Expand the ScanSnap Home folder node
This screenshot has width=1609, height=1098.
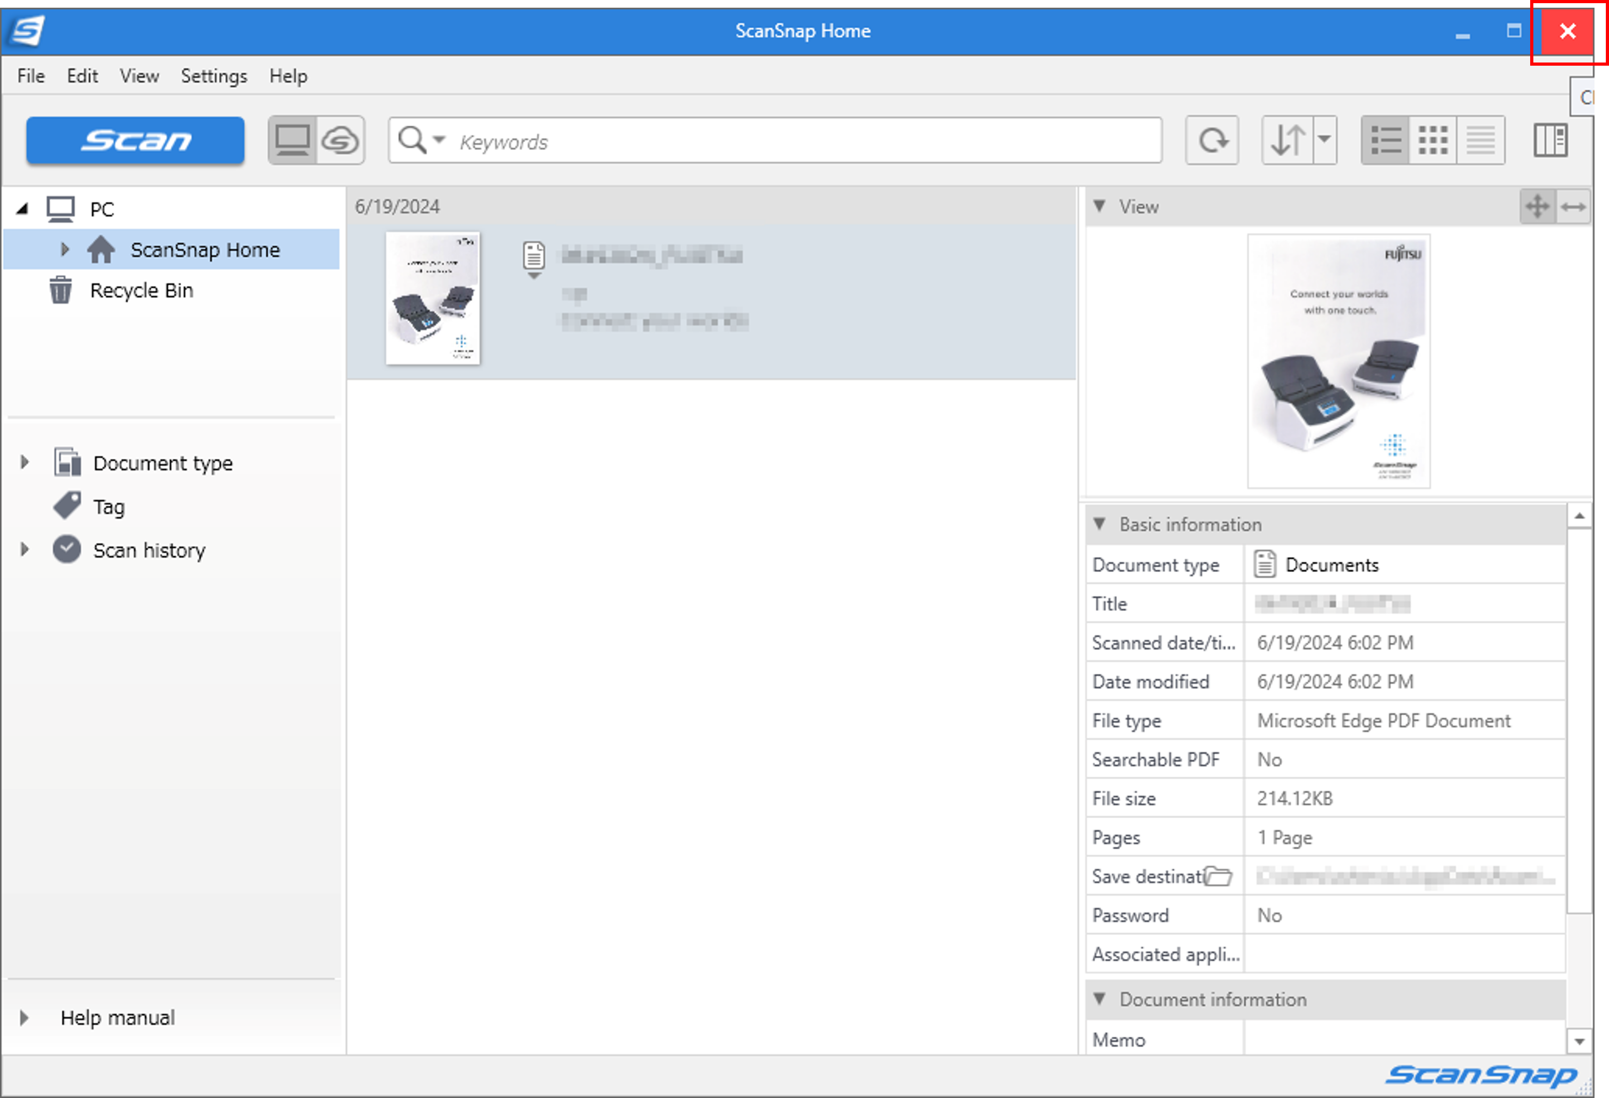point(64,249)
